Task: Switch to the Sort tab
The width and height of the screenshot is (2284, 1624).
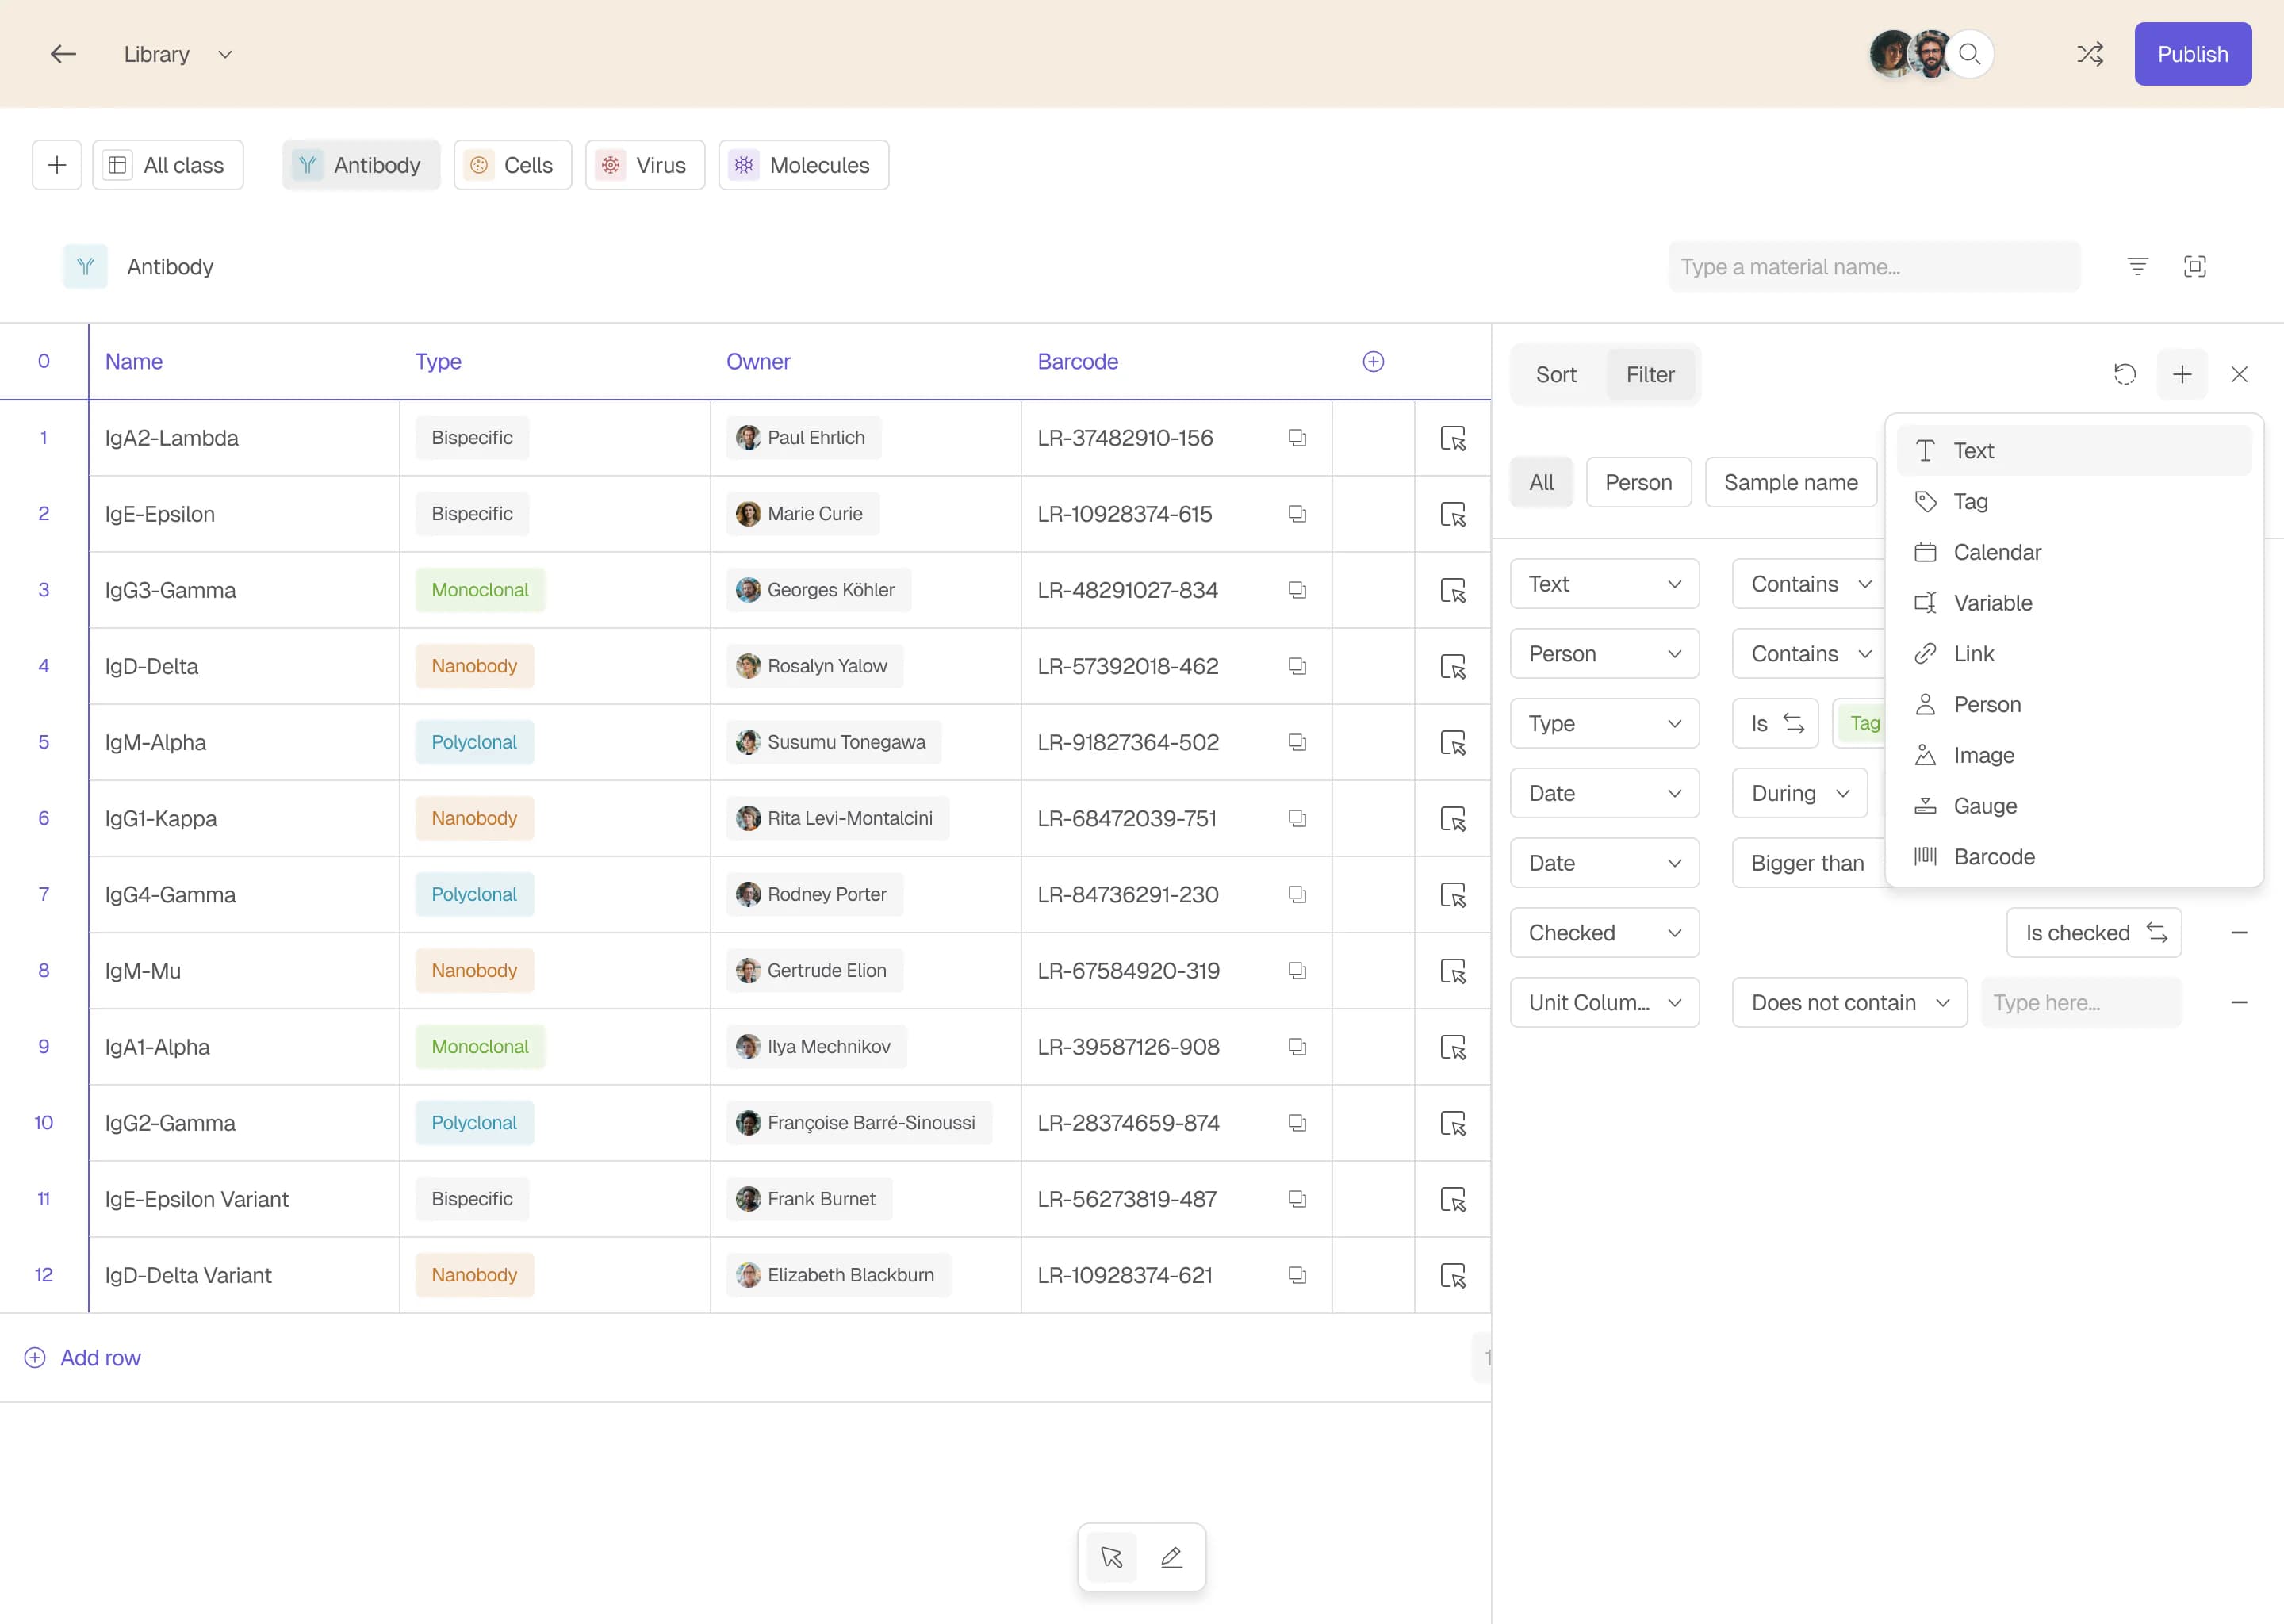Action: (1556, 374)
